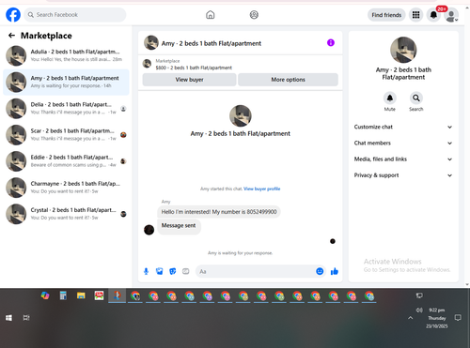Launch Copilot from the taskbar
This screenshot has height=348, width=470.
click(x=45, y=295)
